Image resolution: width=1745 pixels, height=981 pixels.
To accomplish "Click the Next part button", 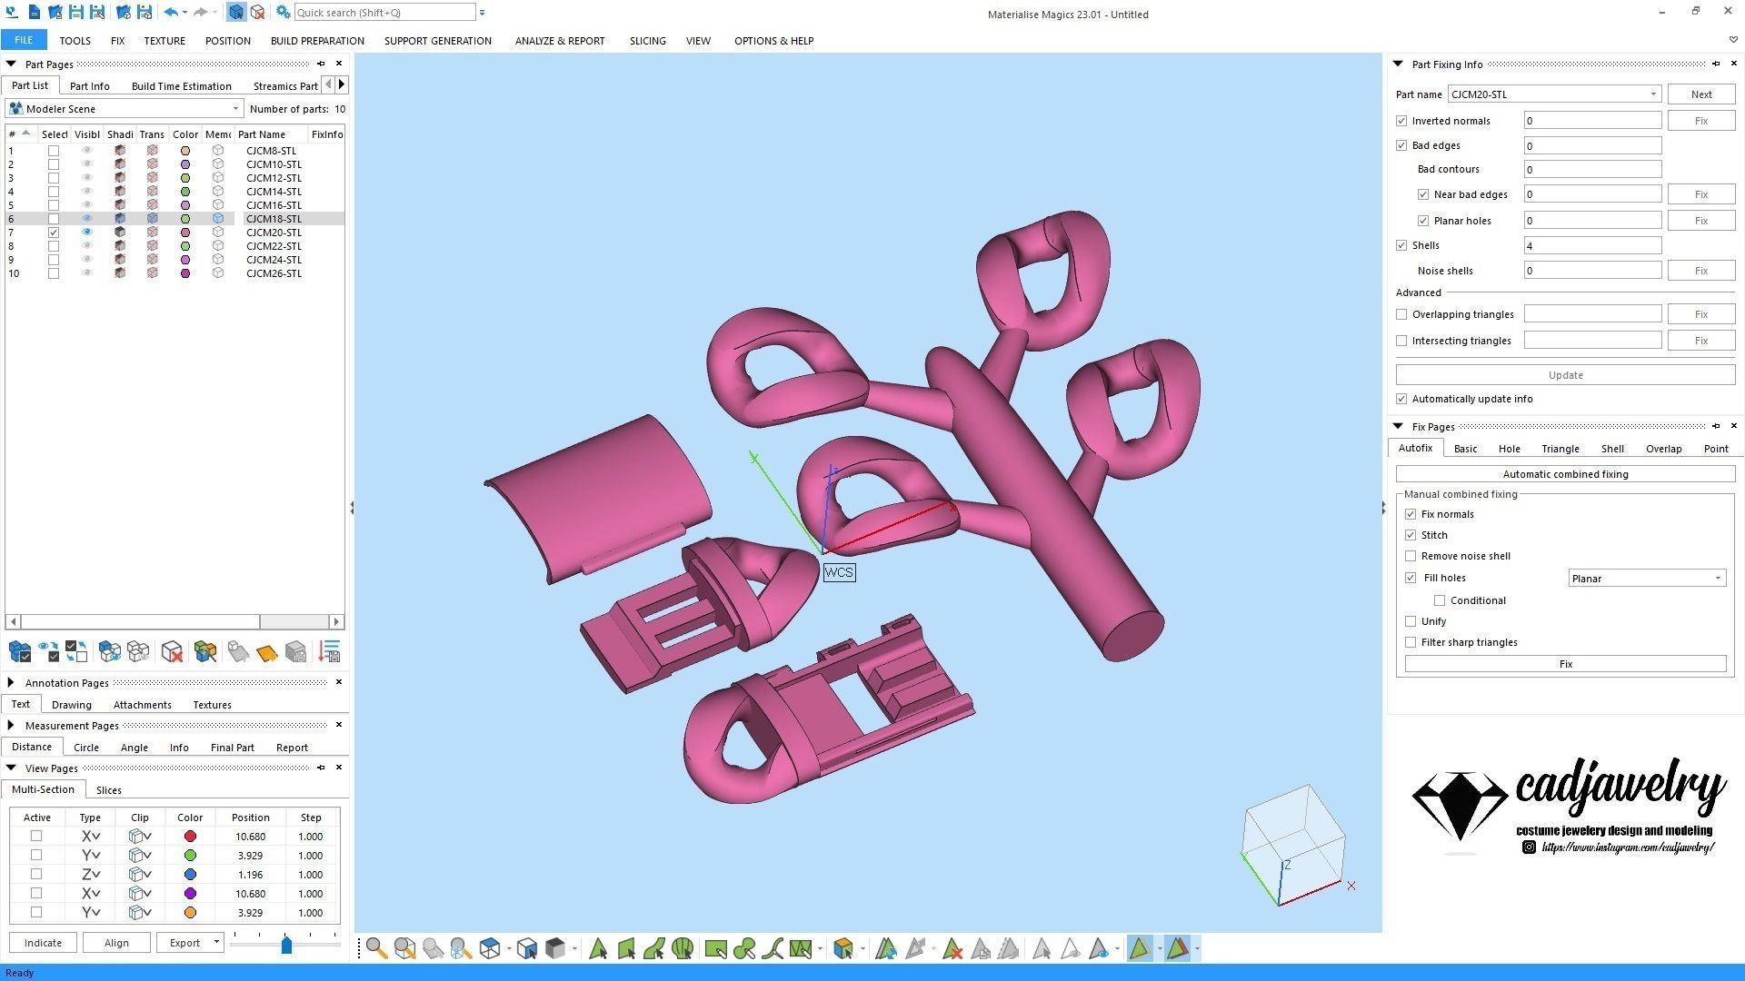I will point(1700,94).
